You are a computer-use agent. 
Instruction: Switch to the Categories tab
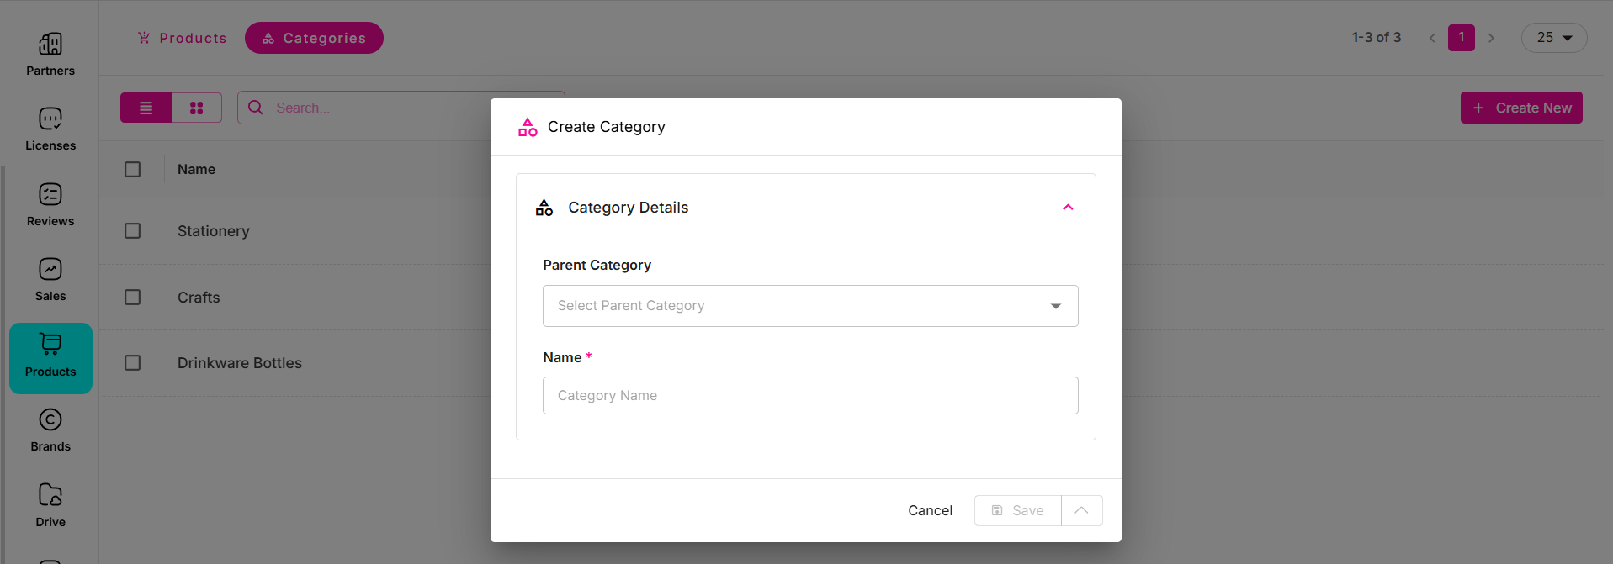314,38
